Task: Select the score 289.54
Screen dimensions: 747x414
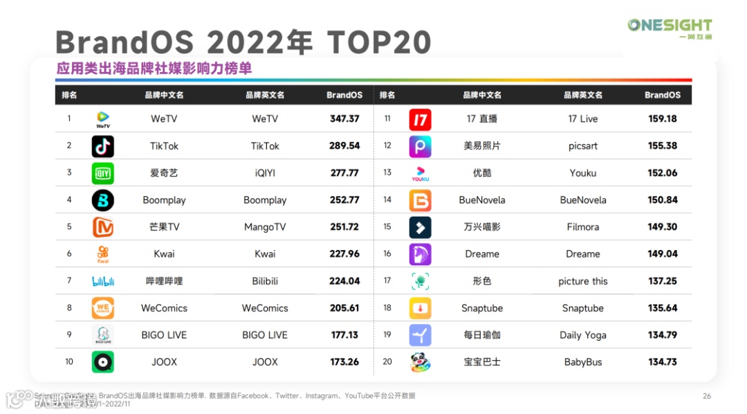Action: tap(344, 146)
